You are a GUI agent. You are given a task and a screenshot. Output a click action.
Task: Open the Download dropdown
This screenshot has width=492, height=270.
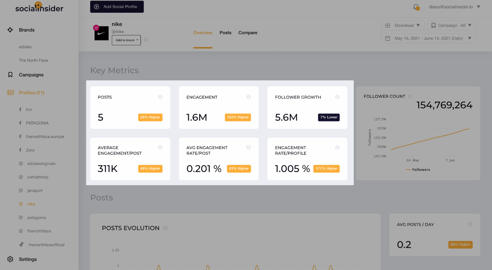coord(402,25)
